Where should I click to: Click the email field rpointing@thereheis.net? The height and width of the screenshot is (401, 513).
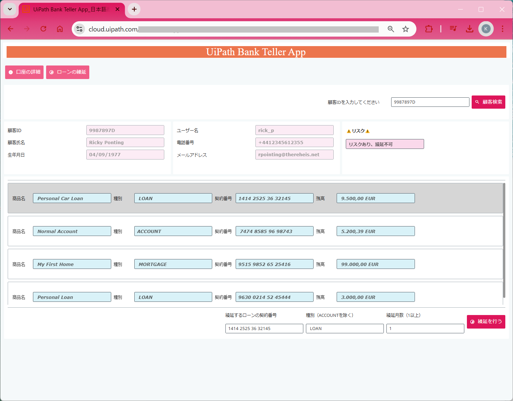295,154
